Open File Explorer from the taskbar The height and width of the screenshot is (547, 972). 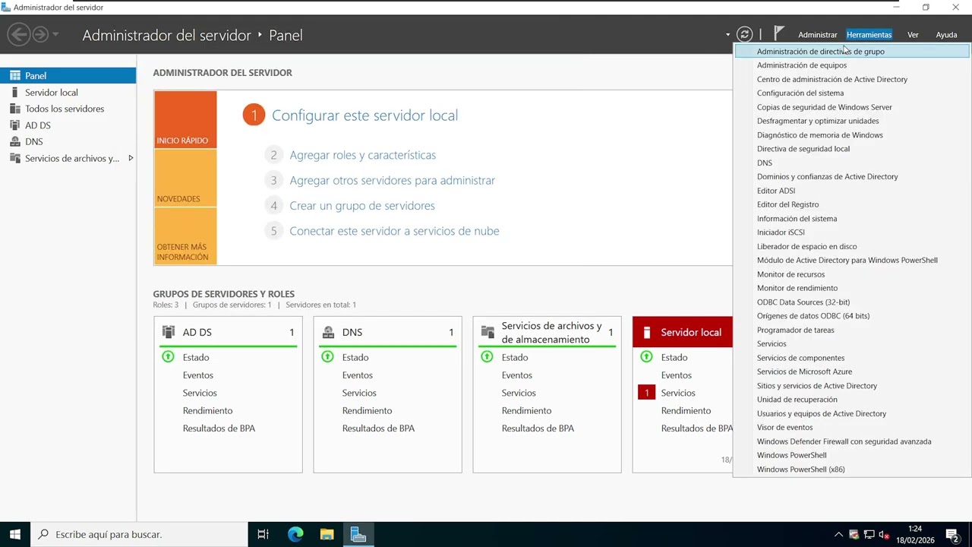pyautogui.click(x=327, y=534)
